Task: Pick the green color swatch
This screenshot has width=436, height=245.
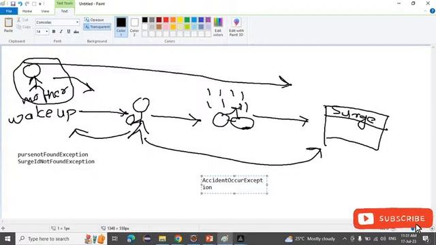Action: [187, 20]
